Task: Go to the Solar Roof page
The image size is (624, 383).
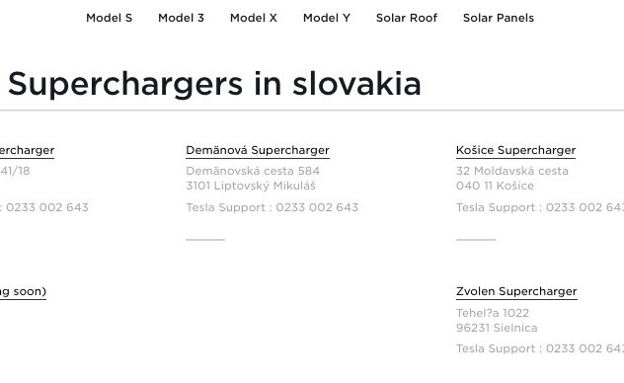Action: click(x=407, y=18)
